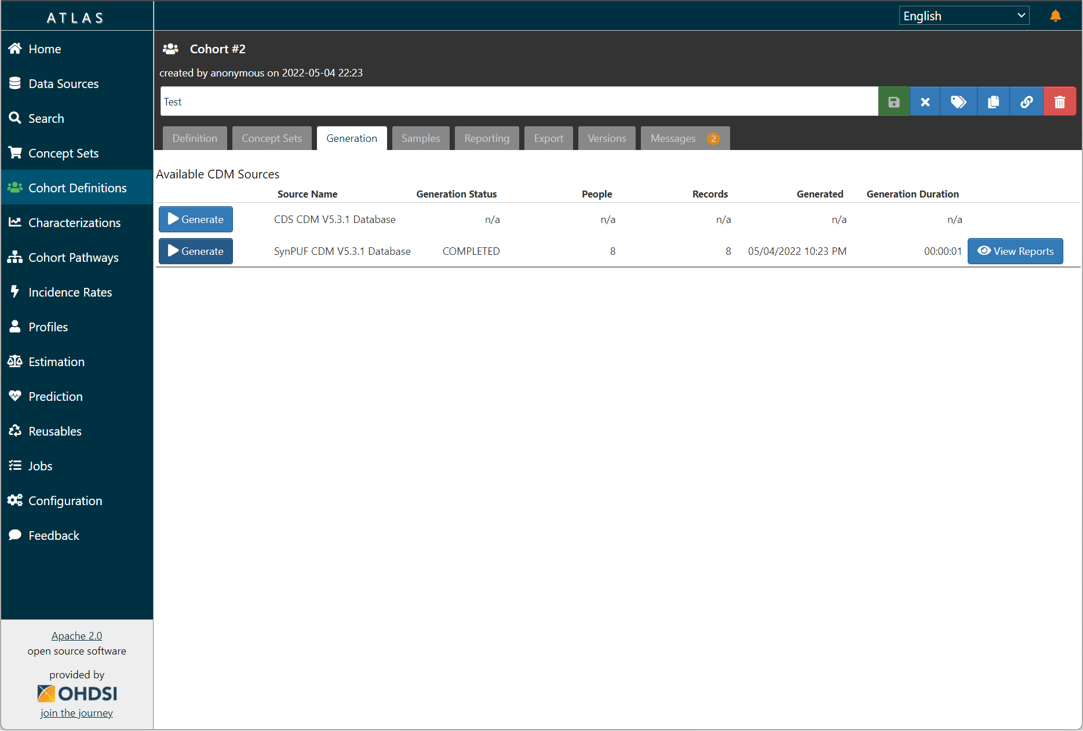Select the Generation tab
Image resolution: width=1083 pixels, height=731 pixels.
coord(352,138)
